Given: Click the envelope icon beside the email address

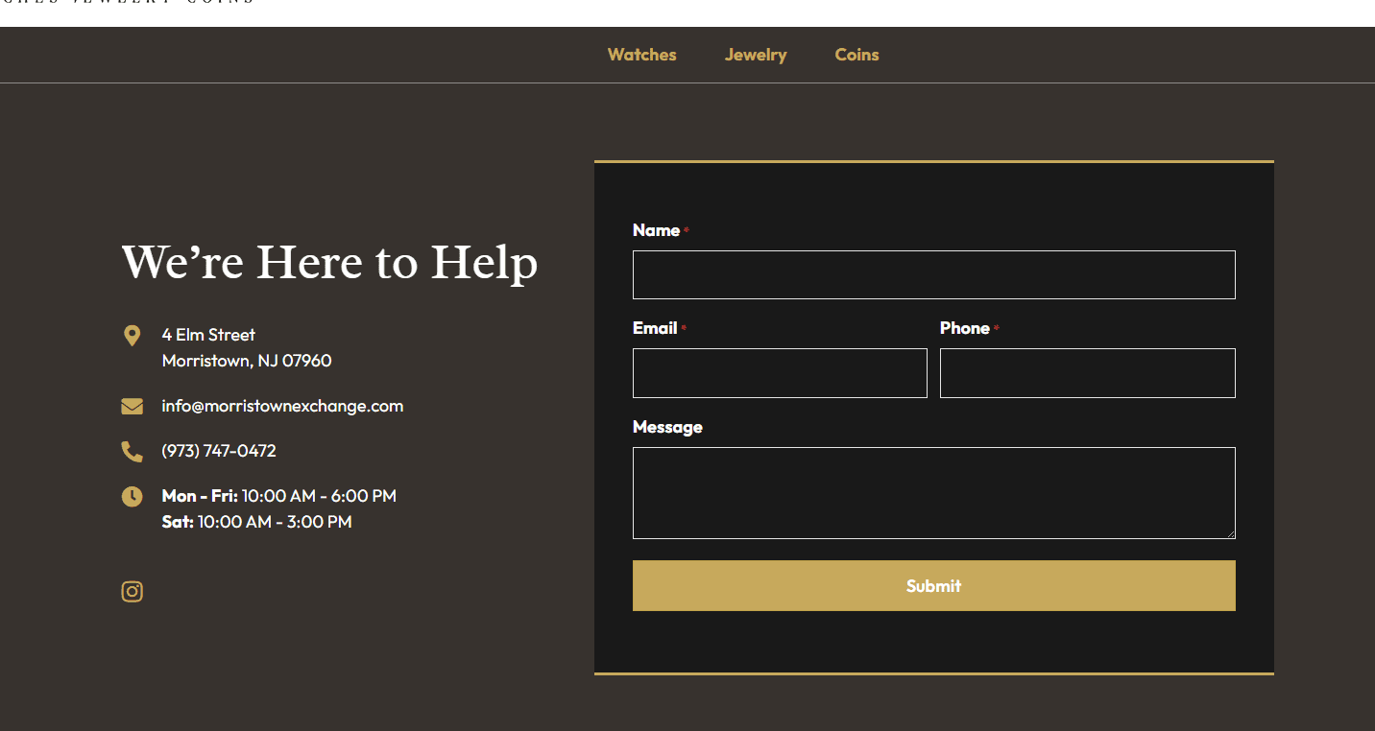Looking at the screenshot, I should coord(133,407).
